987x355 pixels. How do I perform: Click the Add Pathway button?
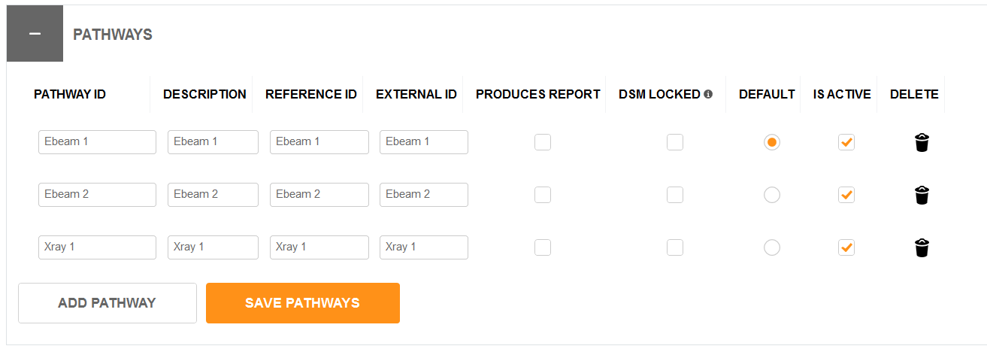107,303
